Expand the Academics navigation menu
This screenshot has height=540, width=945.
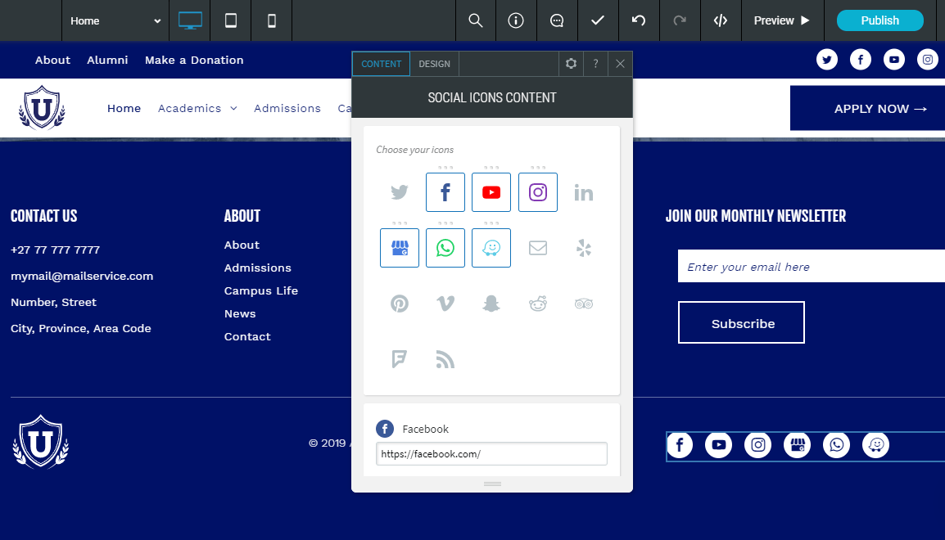coord(197,108)
